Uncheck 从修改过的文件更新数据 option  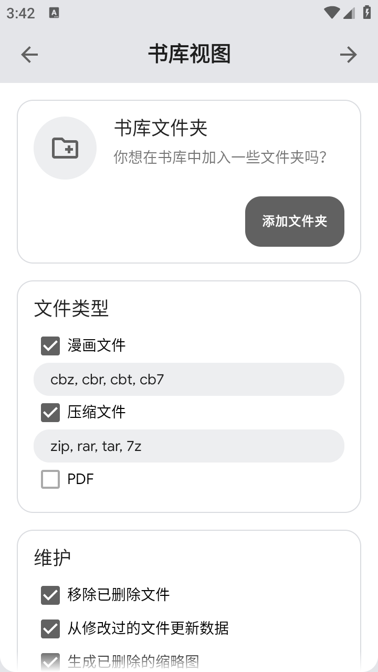click(50, 629)
